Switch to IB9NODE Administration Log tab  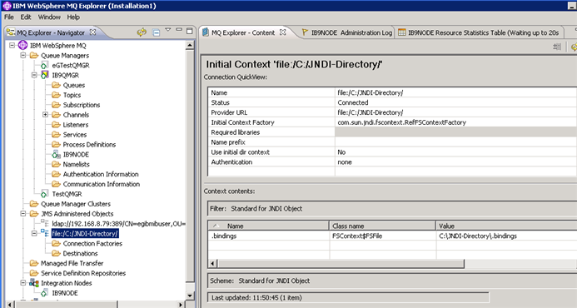click(346, 32)
